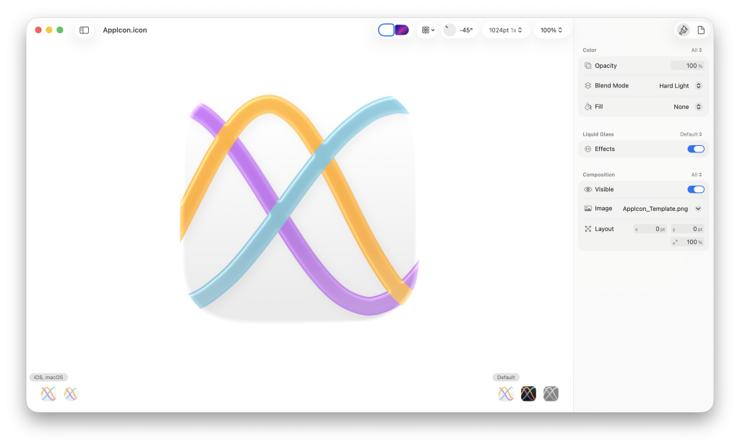Click the light angle dial
Image resolution: width=740 pixels, height=447 pixels.
449,30
